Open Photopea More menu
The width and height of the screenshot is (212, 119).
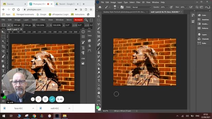point(69,20)
